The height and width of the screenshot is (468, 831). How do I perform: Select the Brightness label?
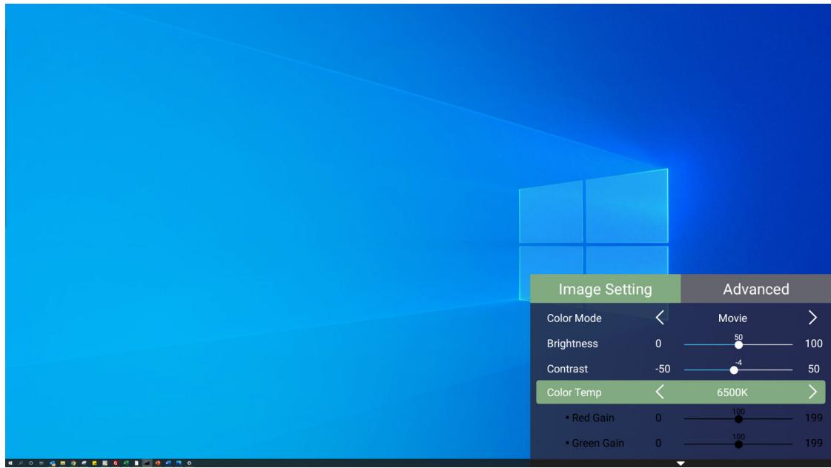point(572,344)
